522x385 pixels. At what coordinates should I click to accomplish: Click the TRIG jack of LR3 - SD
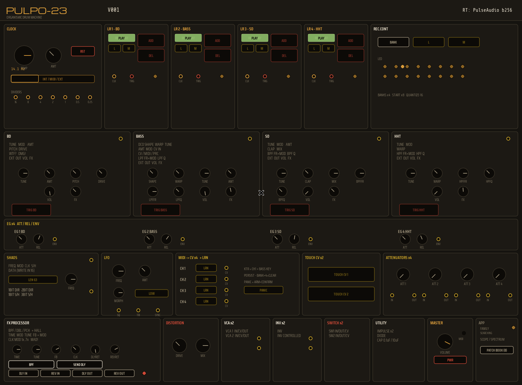[x=265, y=76]
